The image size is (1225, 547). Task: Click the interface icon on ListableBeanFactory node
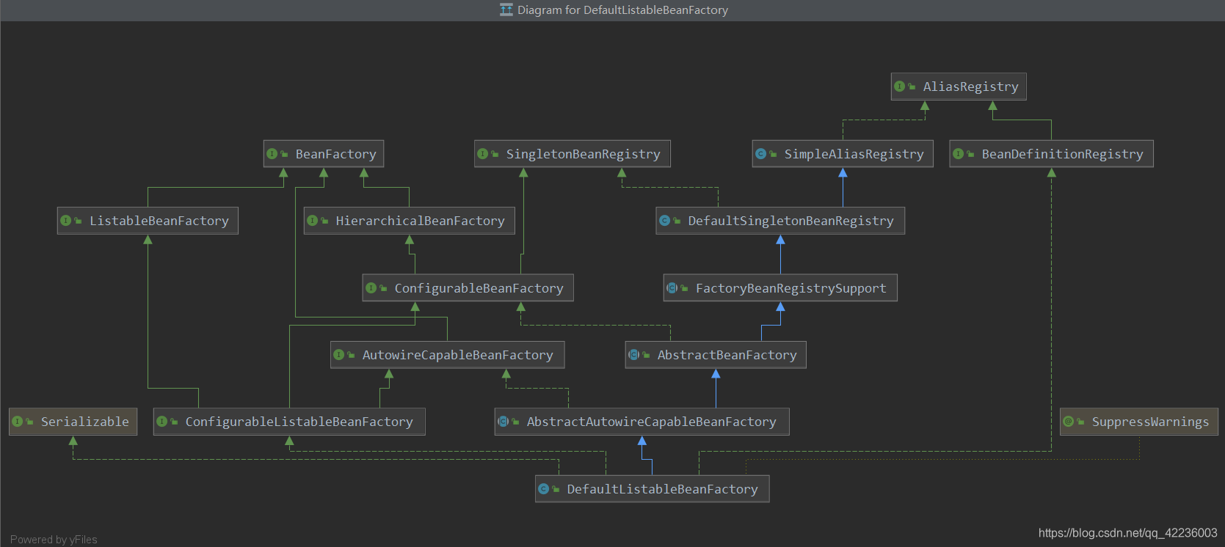coord(65,221)
